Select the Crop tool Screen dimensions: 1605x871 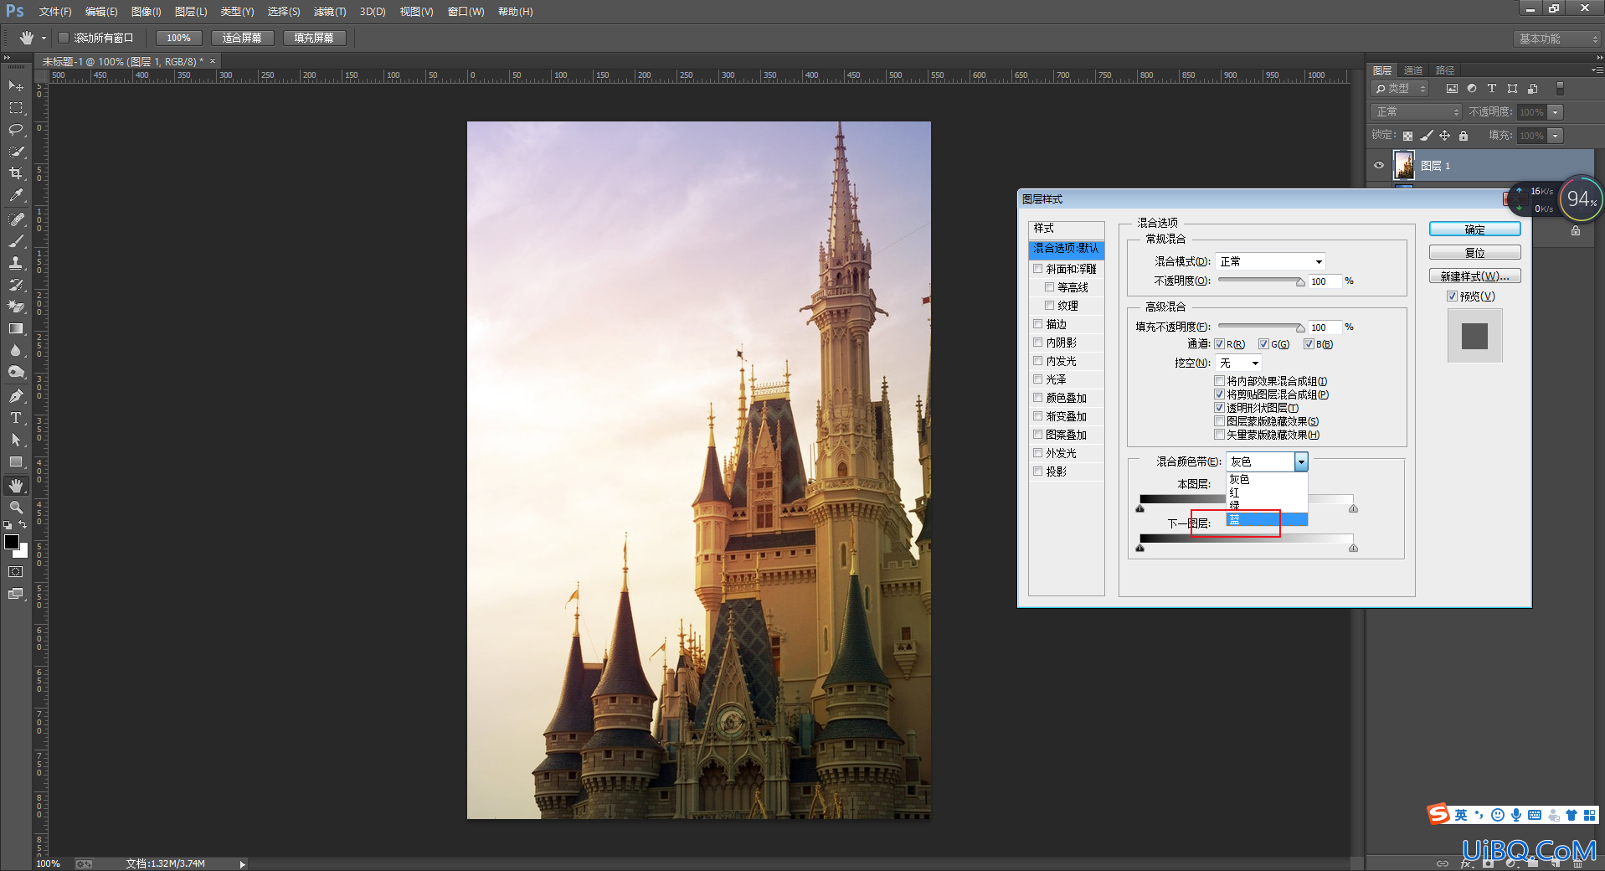16,173
